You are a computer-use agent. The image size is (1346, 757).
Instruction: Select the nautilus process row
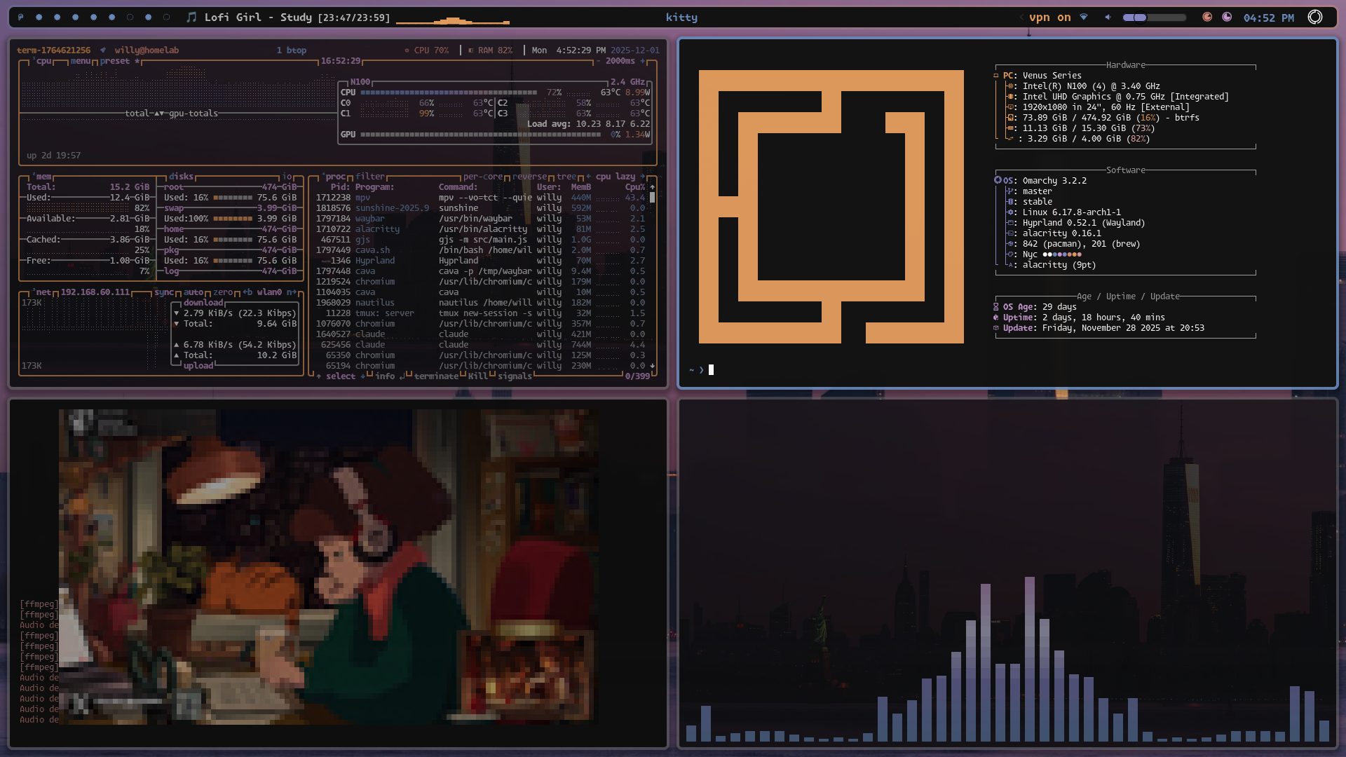click(x=480, y=303)
